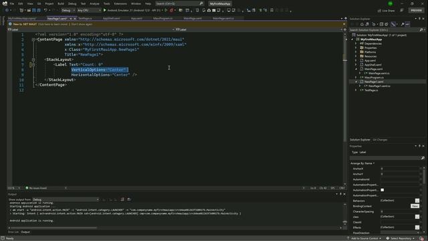Image resolution: width=428 pixels, height=241 pixels.
Task: Click 'No issues found' status indicator
Action: (x=36, y=188)
